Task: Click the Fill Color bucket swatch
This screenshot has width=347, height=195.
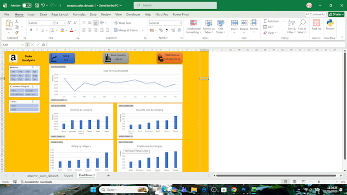Action: click(62, 30)
